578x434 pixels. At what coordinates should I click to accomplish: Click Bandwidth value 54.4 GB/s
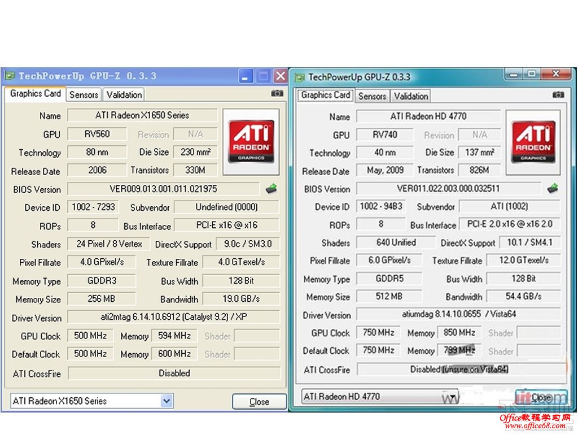click(x=523, y=296)
